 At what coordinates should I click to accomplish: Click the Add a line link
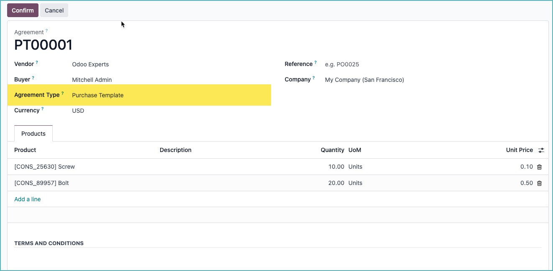[28, 200]
